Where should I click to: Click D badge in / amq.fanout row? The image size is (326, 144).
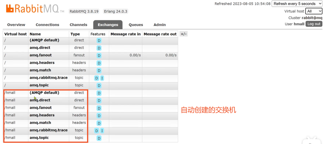99,55
